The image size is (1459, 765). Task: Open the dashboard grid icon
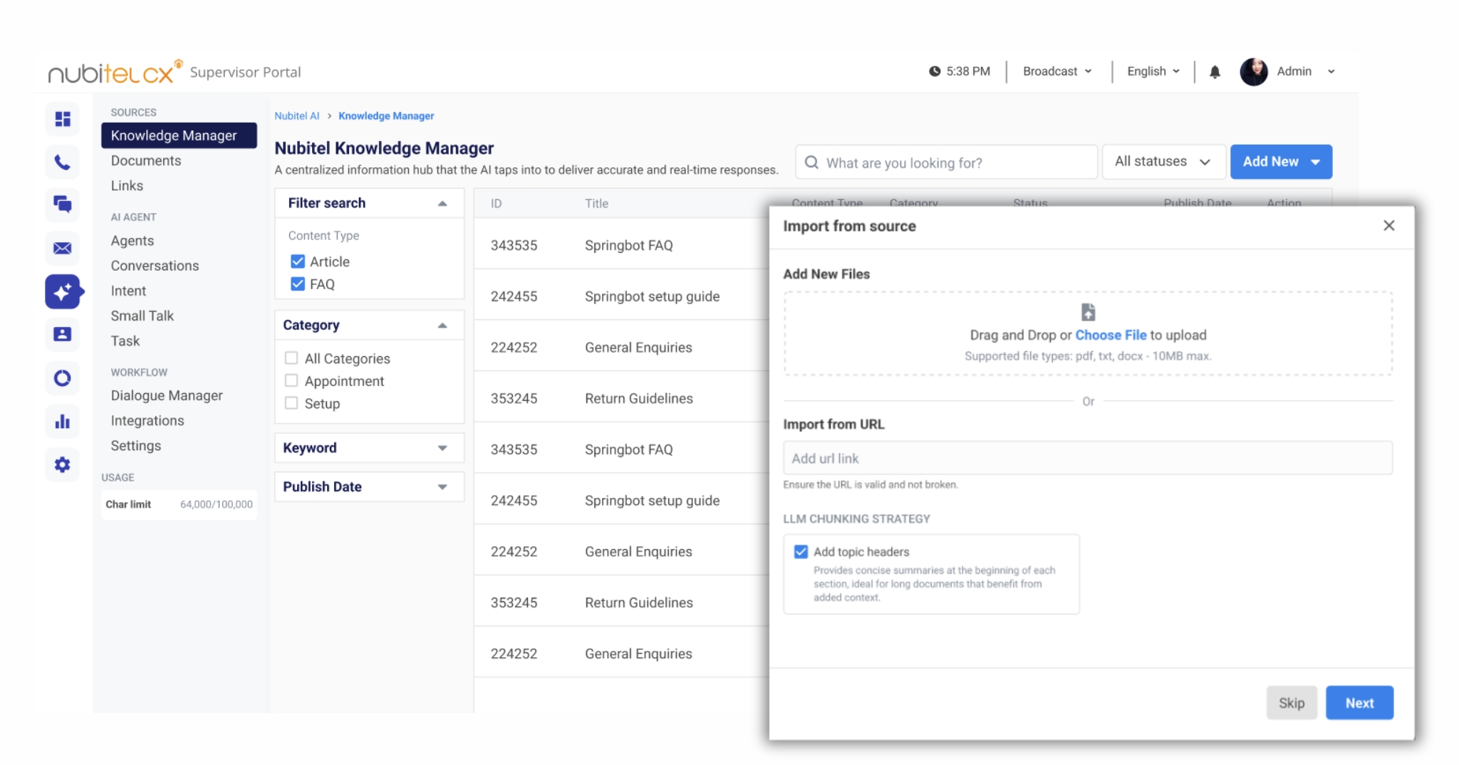tap(63, 119)
